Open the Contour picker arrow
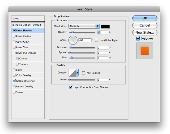This screenshot has width=170, height=134. coord(77,73)
